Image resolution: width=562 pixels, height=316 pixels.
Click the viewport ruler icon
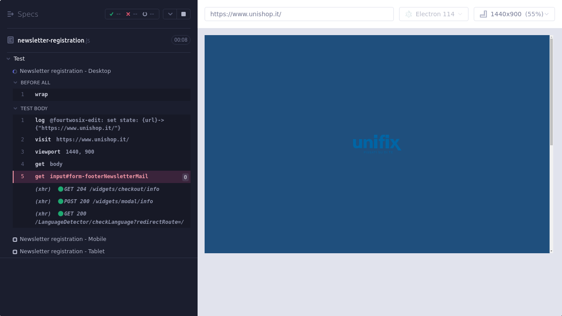[x=483, y=14]
